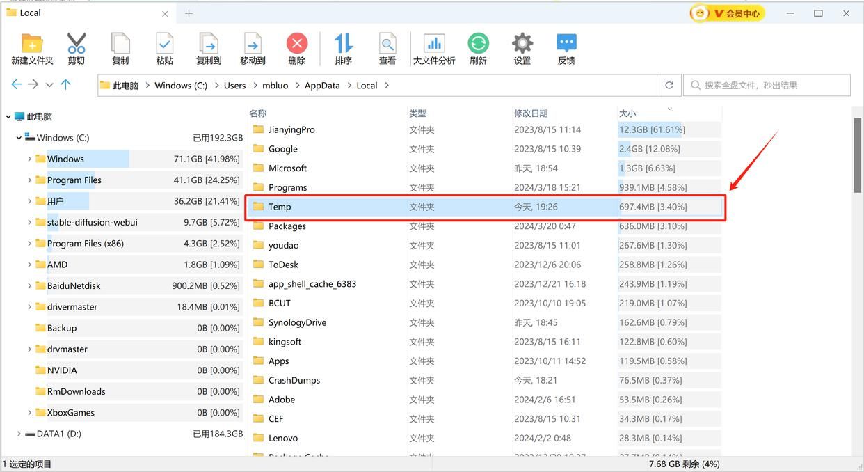864x472 pixels.
Task: Select the ToDesk folder row
Action: coord(484,265)
